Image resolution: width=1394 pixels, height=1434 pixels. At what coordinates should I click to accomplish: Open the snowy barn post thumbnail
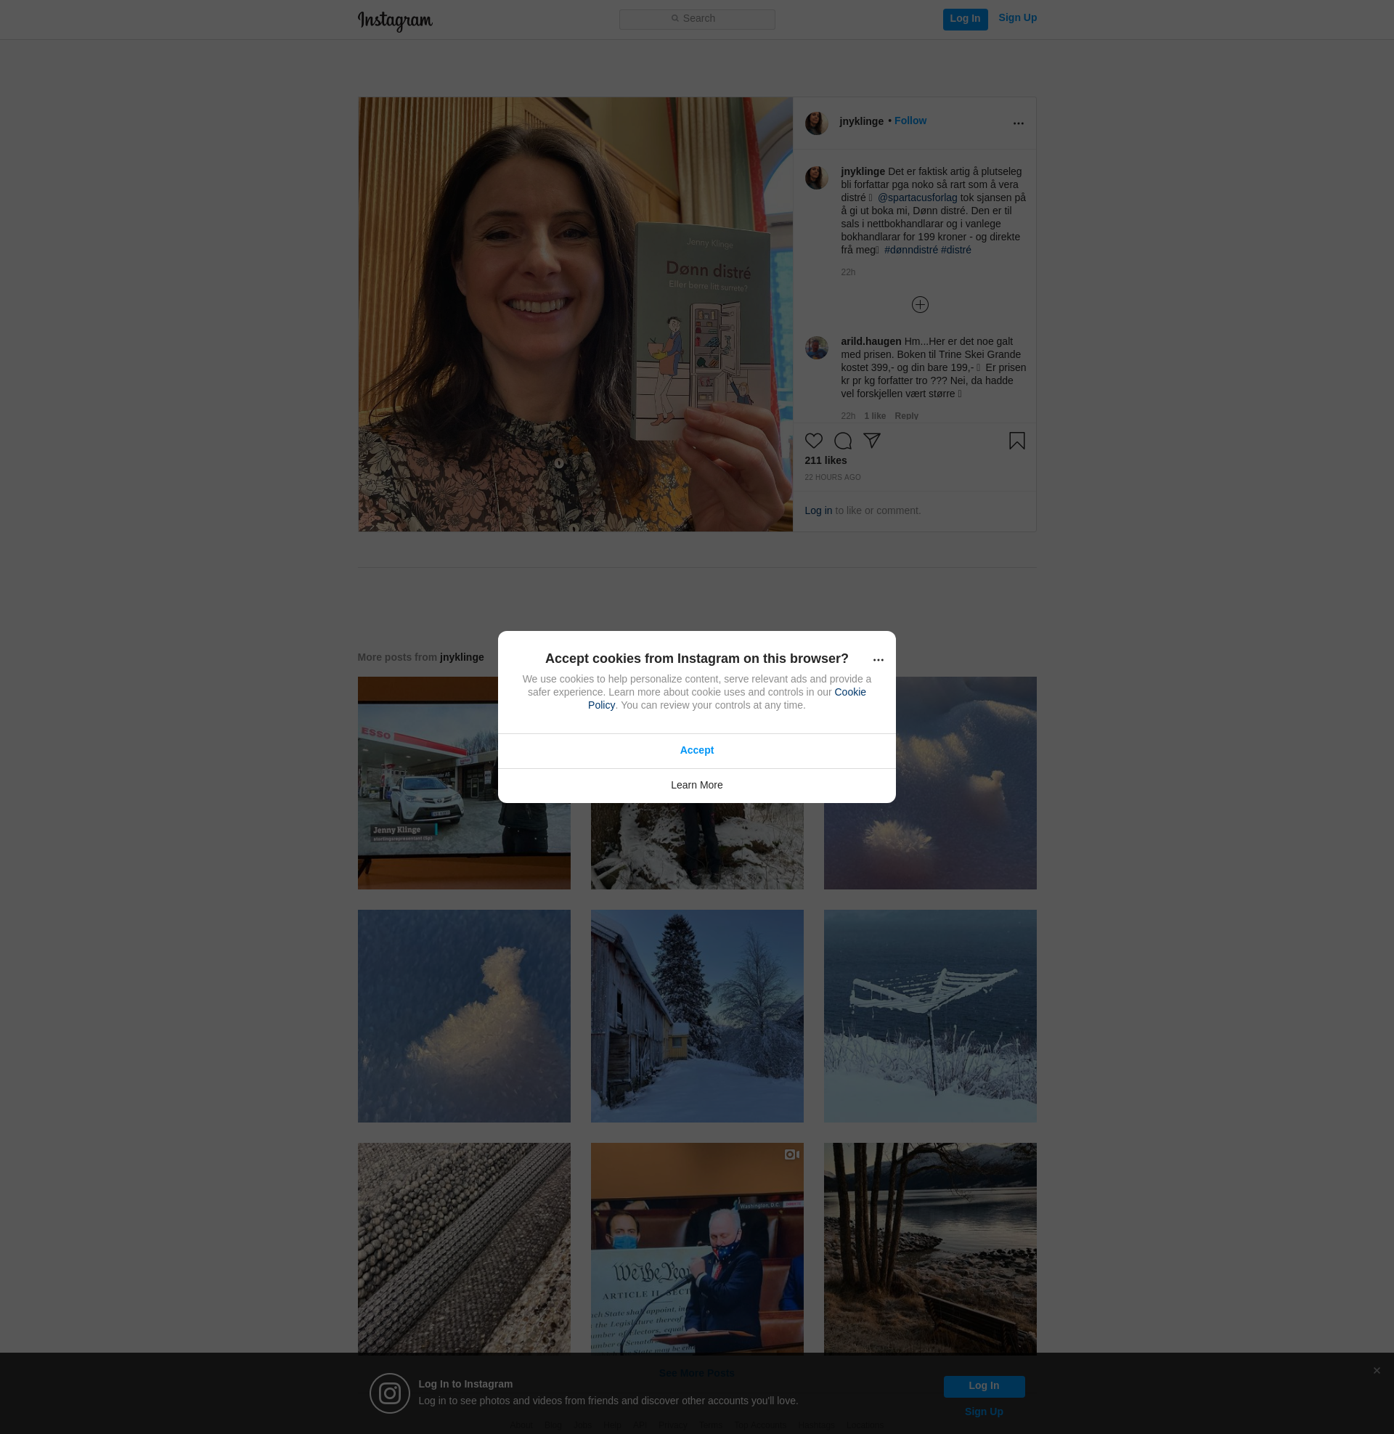[696, 1016]
